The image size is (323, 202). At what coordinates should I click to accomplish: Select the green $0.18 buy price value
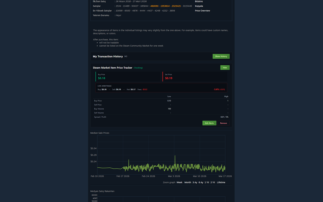click(x=102, y=78)
